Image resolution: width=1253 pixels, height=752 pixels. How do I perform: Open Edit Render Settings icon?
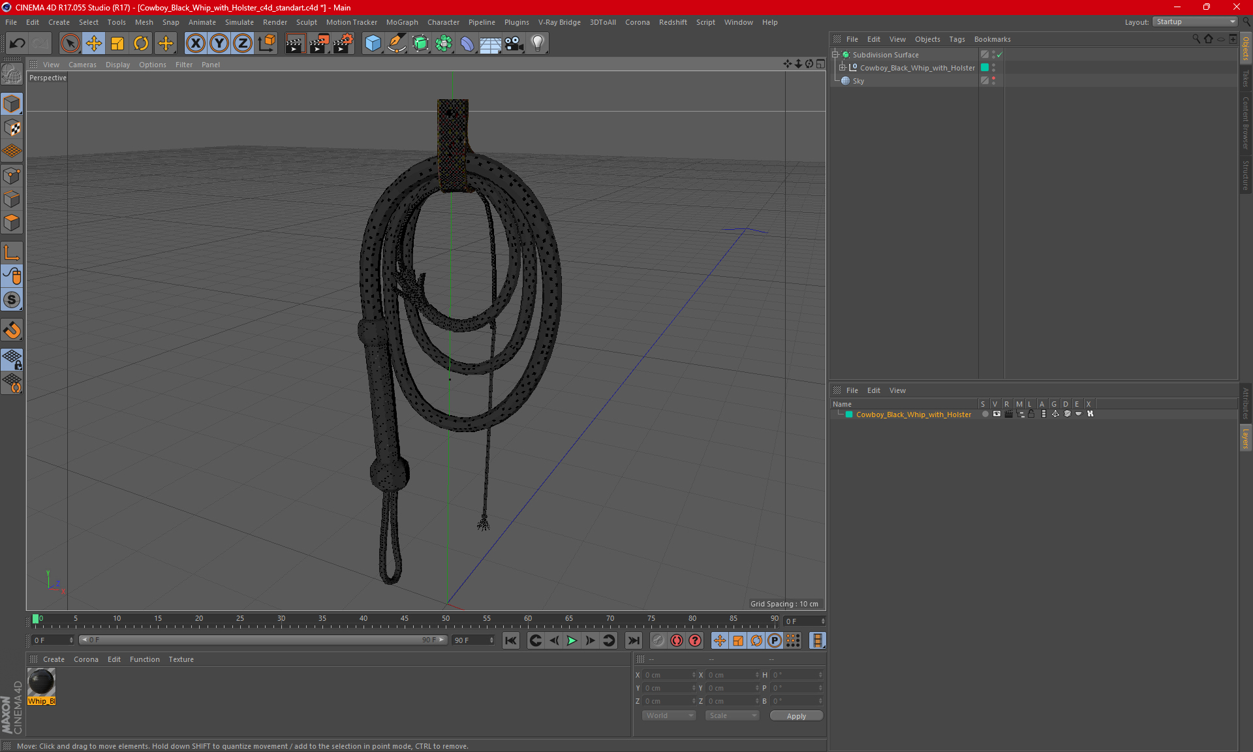pyautogui.click(x=343, y=44)
